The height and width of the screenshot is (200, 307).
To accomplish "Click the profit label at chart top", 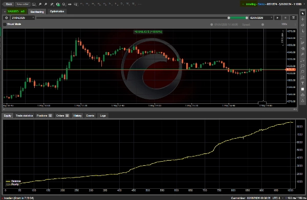I will (148, 32).
